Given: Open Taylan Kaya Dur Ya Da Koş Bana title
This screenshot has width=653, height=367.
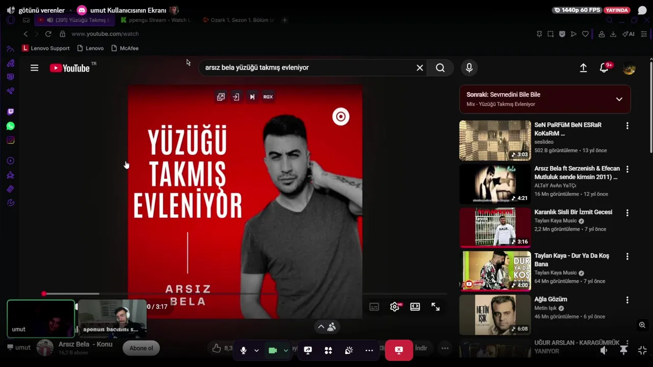Looking at the screenshot, I should pos(571,260).
